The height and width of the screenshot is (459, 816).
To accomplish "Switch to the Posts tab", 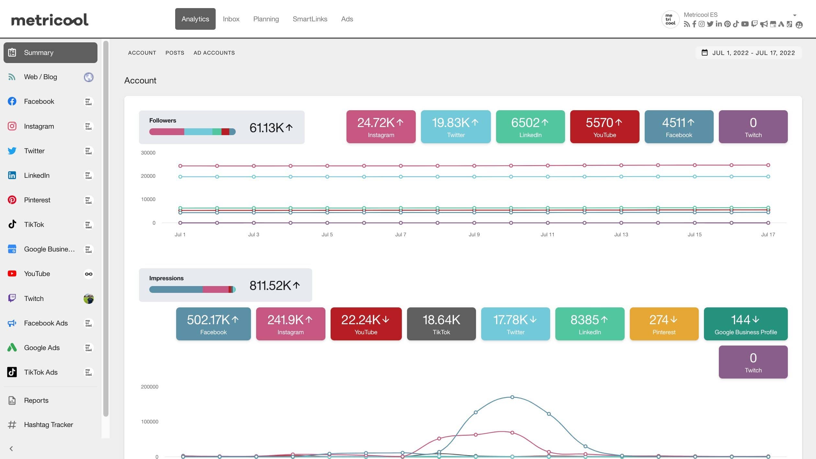I will 175,53.
